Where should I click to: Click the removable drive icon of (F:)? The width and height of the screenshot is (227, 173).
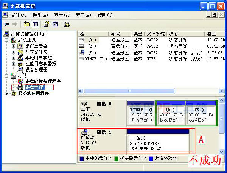[x=82, y=52]
